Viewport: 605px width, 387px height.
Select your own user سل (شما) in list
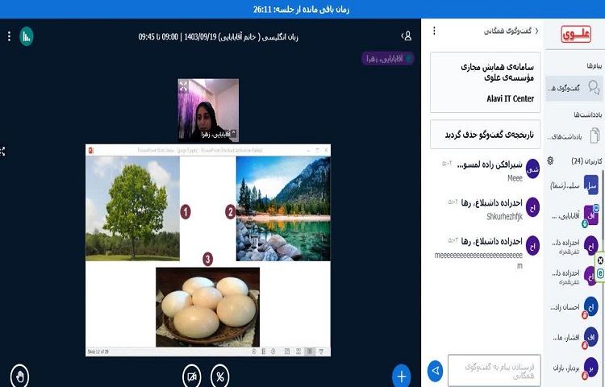pos(574,185)
